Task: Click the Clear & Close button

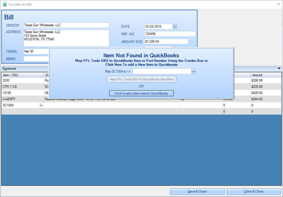Action: 254,191
